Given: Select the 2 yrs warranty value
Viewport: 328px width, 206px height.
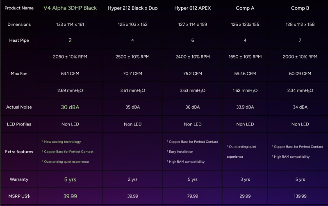Looking at the screenshot, I should (x=132, y=179).
